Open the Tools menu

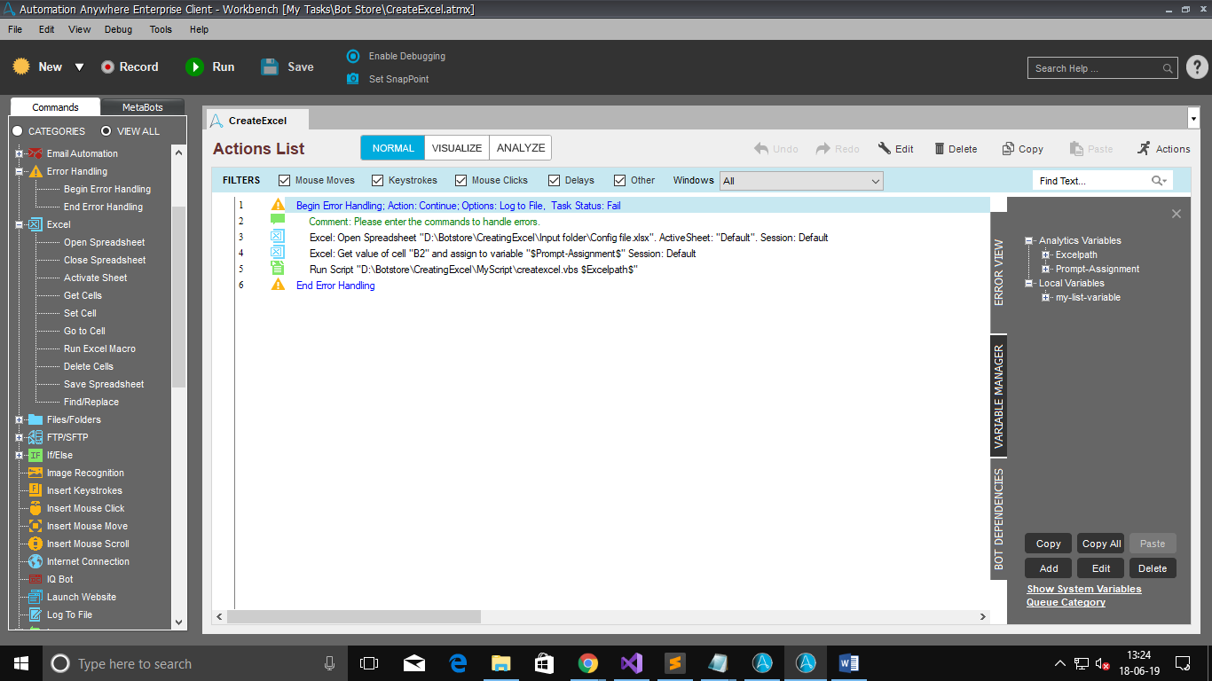point(161,29)
